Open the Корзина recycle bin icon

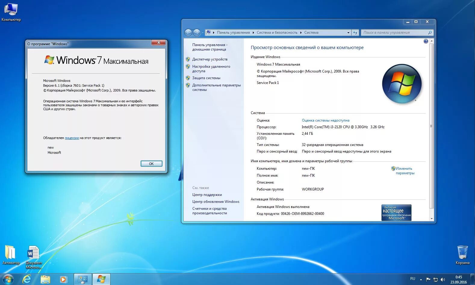[x=462, y=255]
